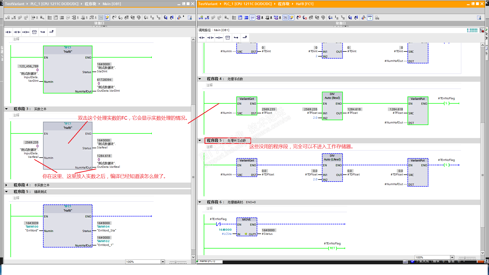Adjust zoom slider in Main editor
This screenshot has height=275, width=489.
175,262
